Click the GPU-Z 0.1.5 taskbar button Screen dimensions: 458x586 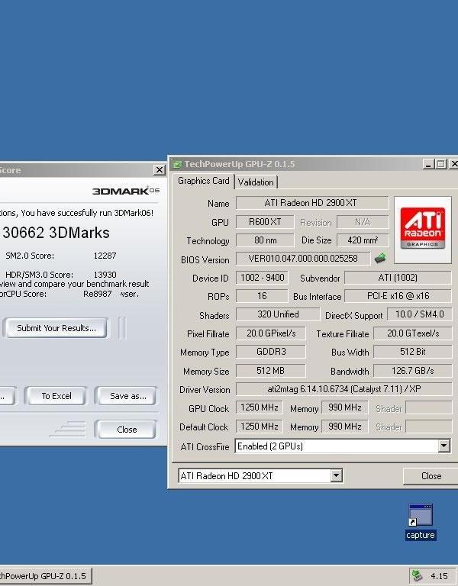click(x=44, y=576)
